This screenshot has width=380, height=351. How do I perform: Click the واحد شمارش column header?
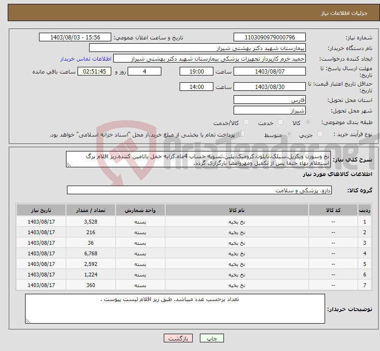pyautogui.click(x=140, y=210)
